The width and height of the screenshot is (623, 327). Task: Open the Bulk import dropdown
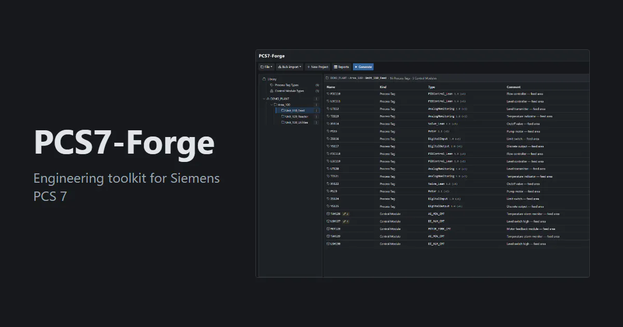pyautogui.click(x=290, y=67)
